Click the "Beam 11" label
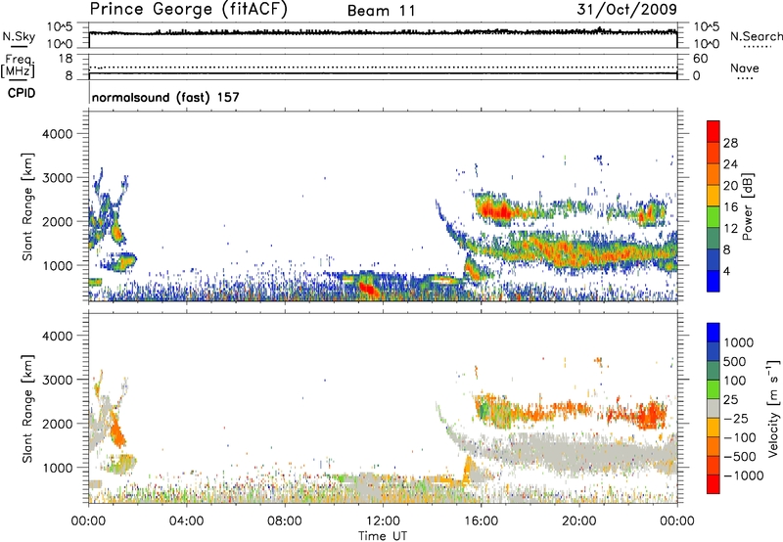 tap(382, 11)
